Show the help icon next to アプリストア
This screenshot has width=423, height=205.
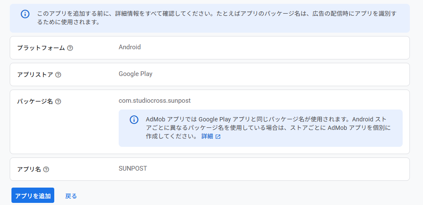pyautogui.click(x=58, y=75)
